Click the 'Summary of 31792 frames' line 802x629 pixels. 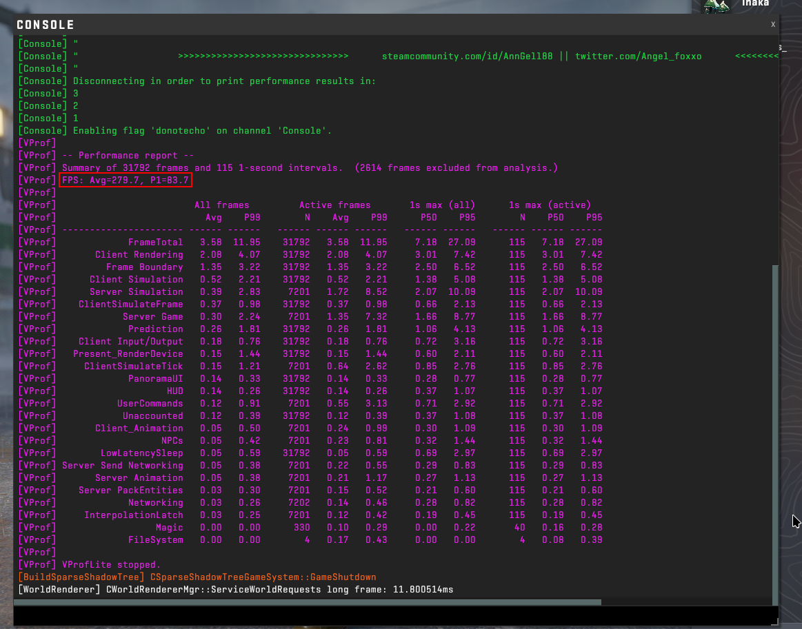point(310,168)
